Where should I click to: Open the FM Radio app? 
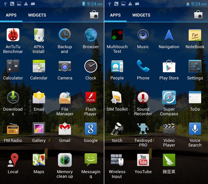click(x=13, y=129)
